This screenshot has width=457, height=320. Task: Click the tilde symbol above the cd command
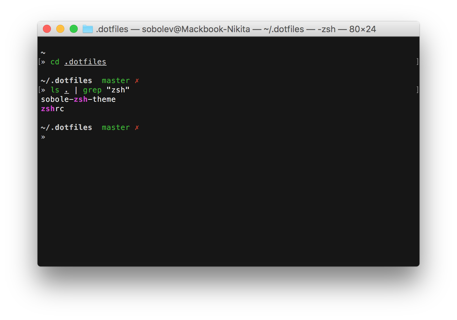[43, 52]
